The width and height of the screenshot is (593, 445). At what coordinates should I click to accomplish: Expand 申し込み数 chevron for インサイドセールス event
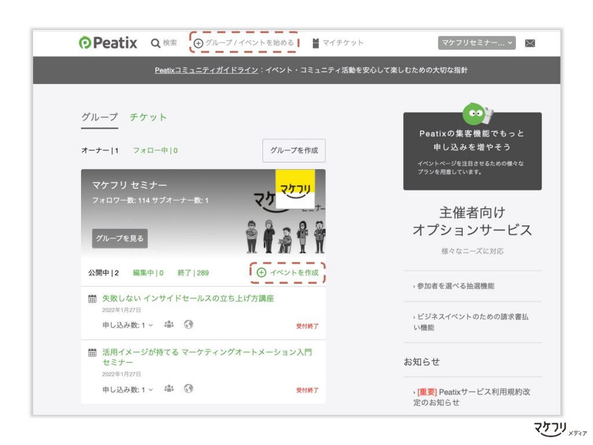coord(152,324)
